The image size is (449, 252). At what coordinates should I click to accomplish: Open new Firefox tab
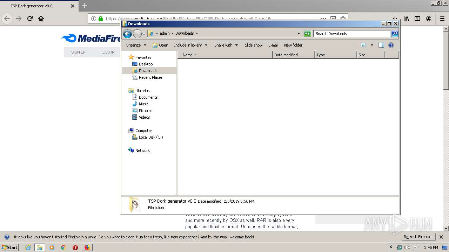click(x=85, y=6)
